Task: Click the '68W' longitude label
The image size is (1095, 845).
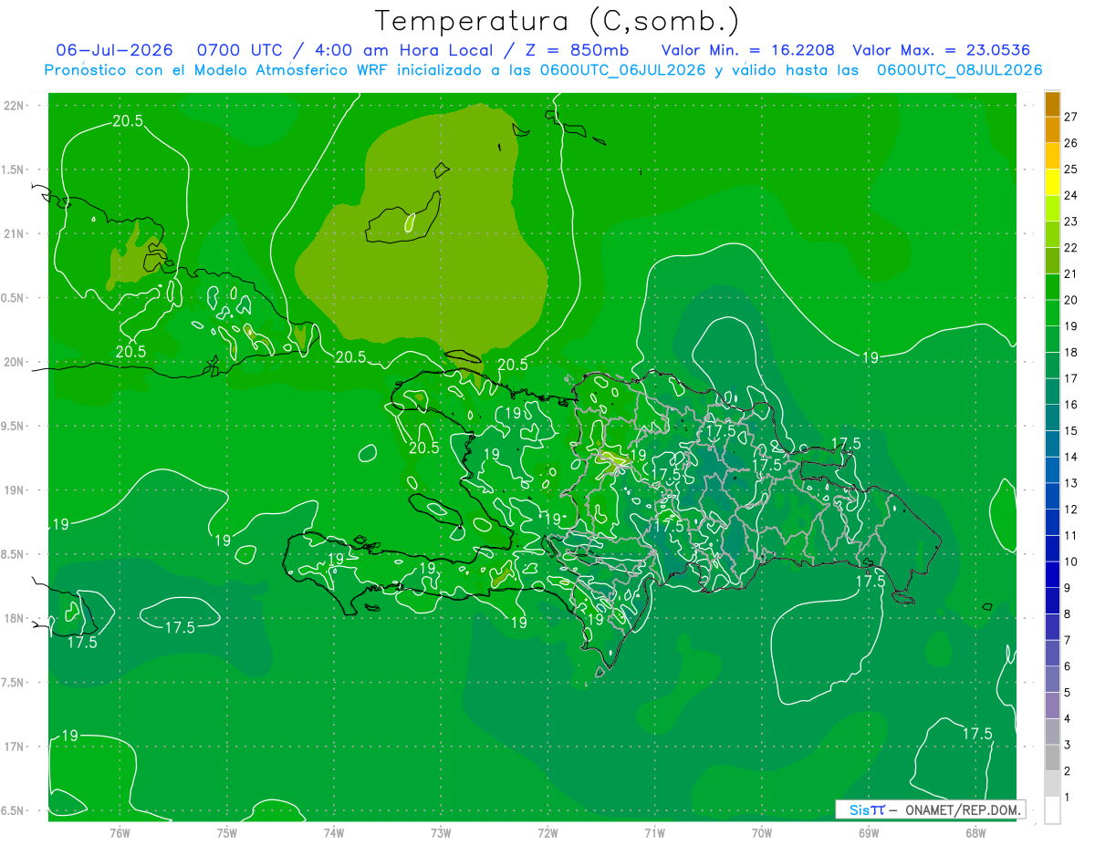Action: click(x=975, y=833)
